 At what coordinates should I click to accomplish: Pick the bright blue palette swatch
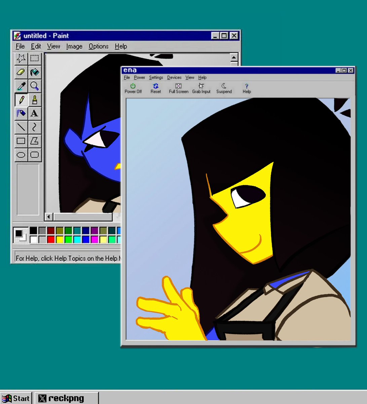click(x=86, y=239)
